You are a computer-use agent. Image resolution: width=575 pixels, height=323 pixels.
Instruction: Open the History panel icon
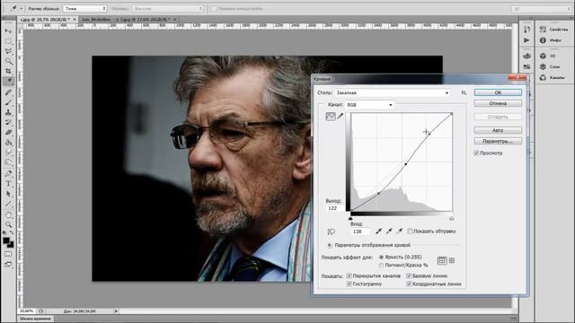[x=527, y=30]
